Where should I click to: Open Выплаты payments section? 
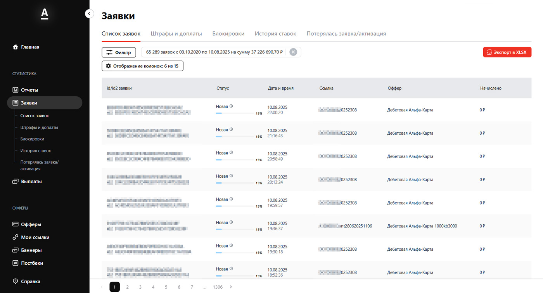point(31,181)
